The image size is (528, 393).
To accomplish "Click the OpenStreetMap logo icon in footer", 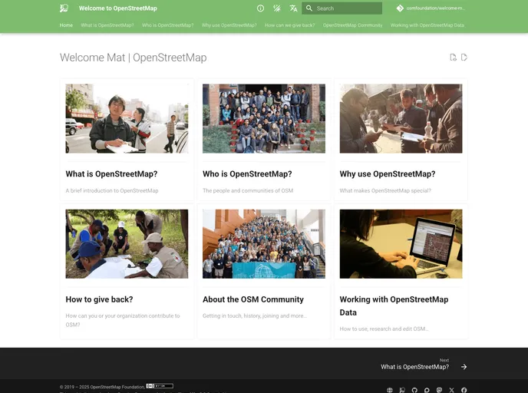I will click(402, 390).
